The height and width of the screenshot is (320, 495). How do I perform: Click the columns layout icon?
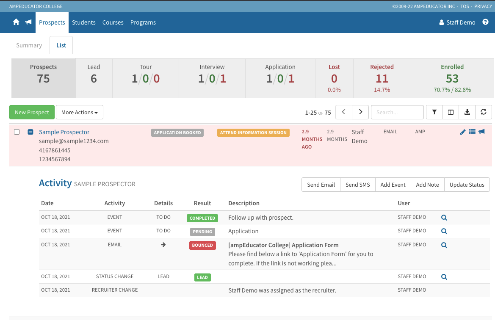click(x=451, y=112)
